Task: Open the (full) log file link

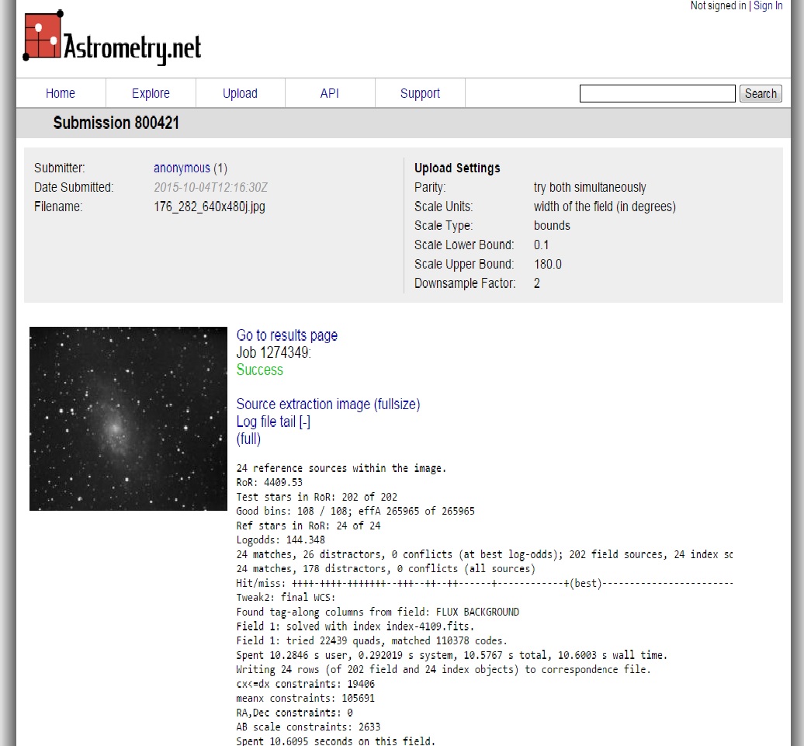Action: tap(248, 439)
